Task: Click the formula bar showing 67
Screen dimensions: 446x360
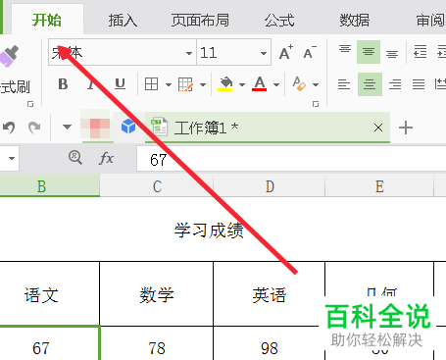Action: tap(291, 159)
